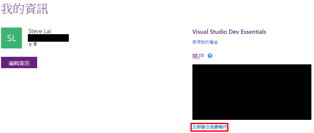Click the purple 編輯資訊 button

19,63
